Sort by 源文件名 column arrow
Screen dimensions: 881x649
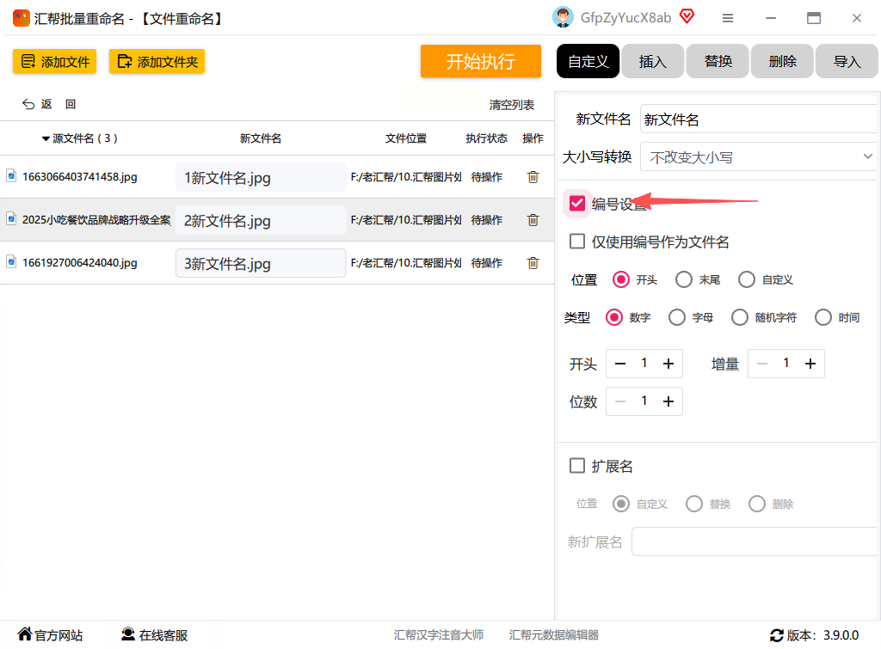46,138
